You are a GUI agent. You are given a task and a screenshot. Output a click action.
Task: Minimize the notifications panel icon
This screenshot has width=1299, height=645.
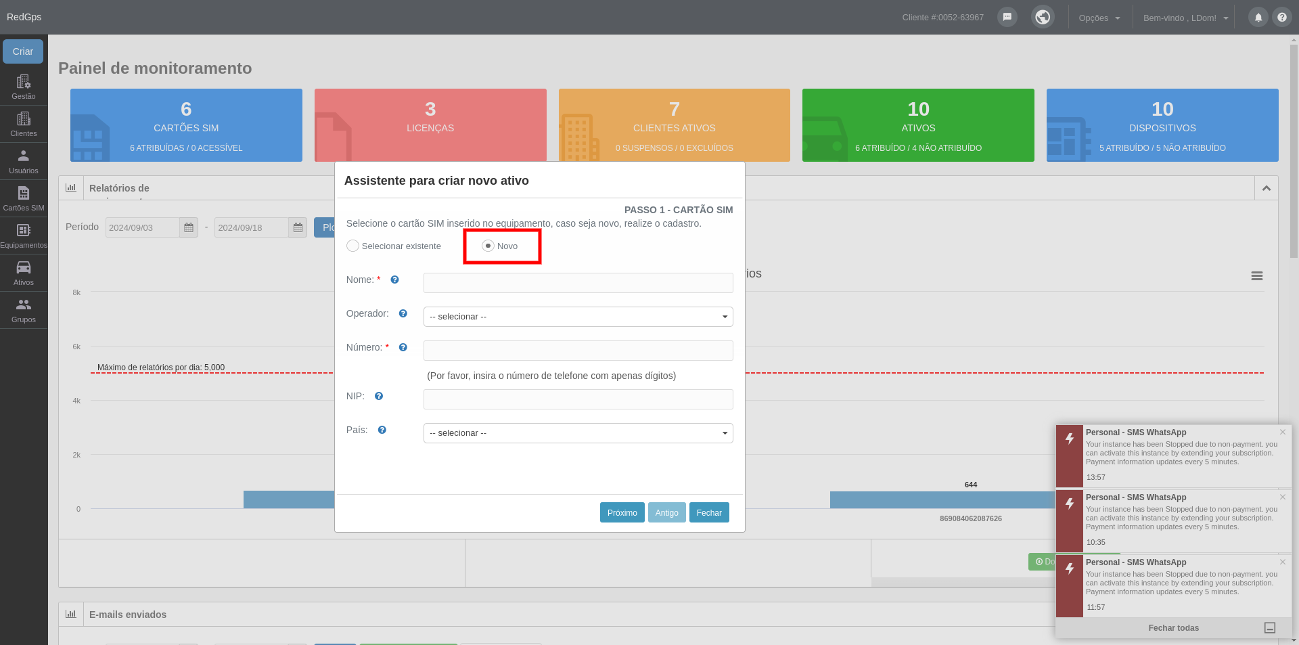(x=1270, y=628)
